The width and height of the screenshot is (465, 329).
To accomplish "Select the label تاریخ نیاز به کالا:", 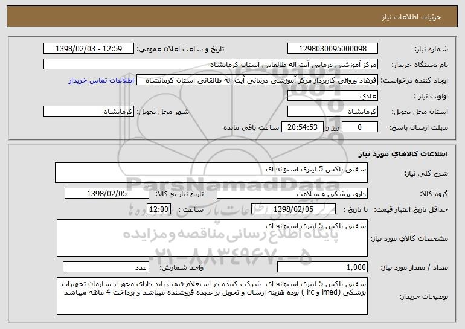I will pos(179,194).
